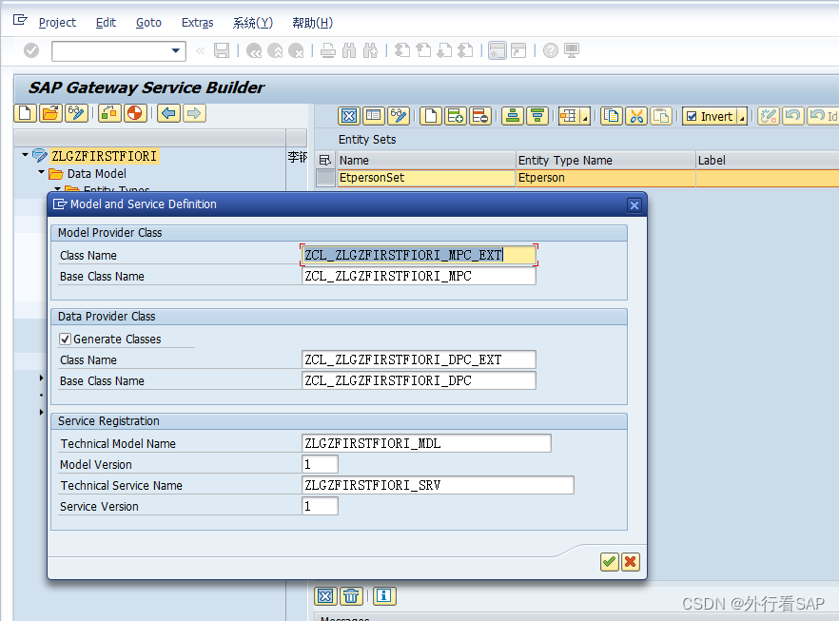
Task: Click the Undo icon right of Invert
Action: [x=793, y=116]
